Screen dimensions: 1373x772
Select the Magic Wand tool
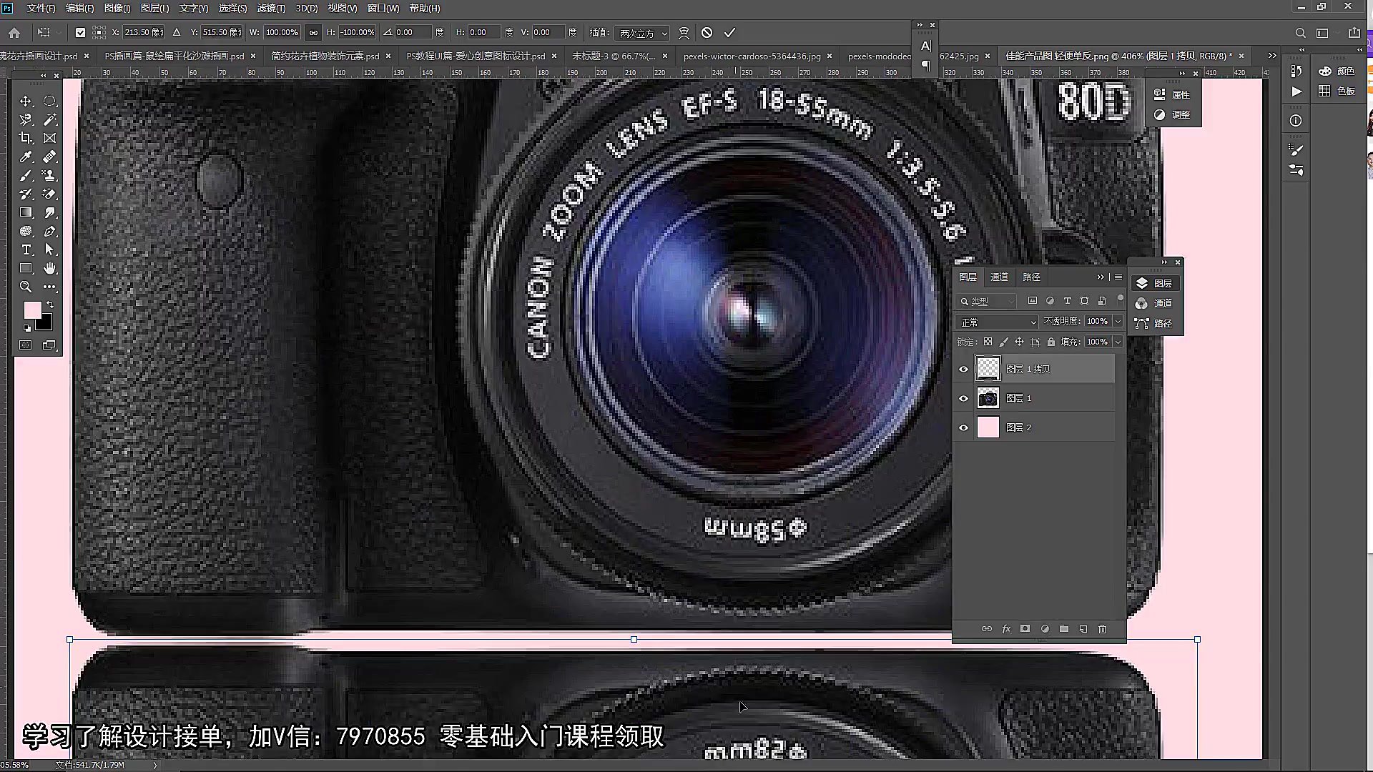click(49, 119)
